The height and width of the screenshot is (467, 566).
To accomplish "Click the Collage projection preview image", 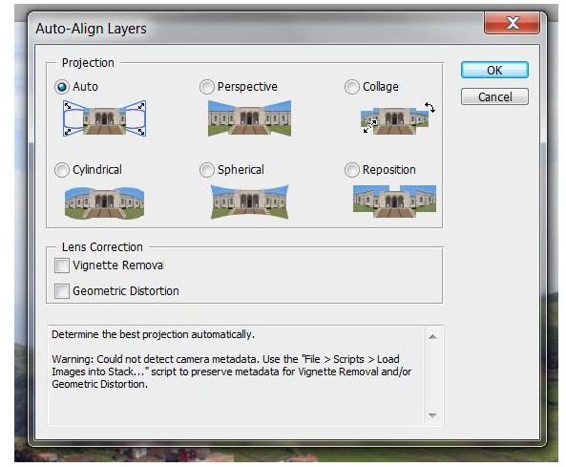I will point(397,118).
